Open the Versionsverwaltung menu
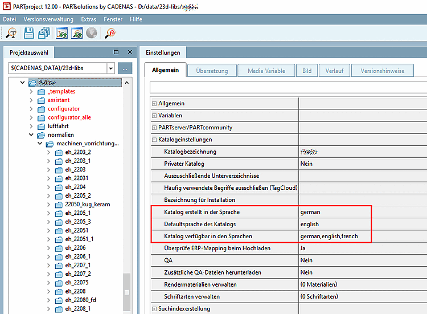The height and width of the screenshot is (314, 427). coord(50,19)
